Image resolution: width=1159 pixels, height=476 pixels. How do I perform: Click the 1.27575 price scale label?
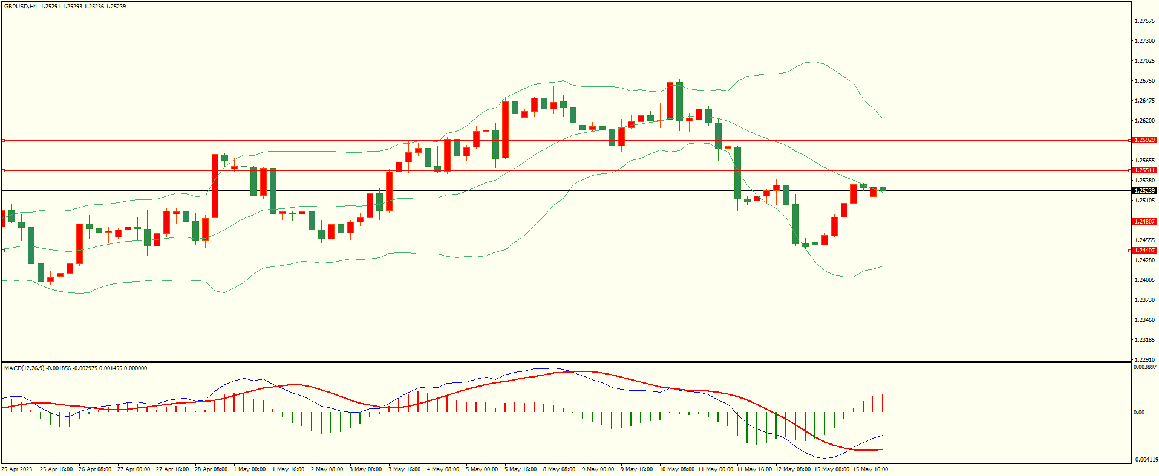pos(1144,21)
